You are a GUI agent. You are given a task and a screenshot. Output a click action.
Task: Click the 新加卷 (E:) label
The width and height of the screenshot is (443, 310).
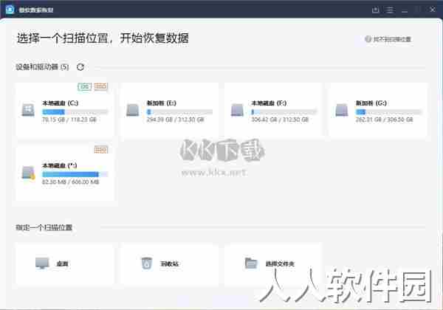[x=161, y=103]
